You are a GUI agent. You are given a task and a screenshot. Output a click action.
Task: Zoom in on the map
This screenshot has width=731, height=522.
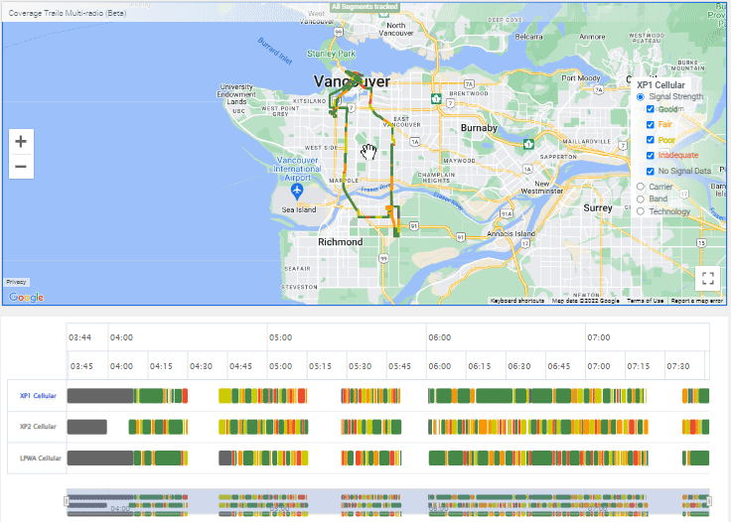(21, 142)
